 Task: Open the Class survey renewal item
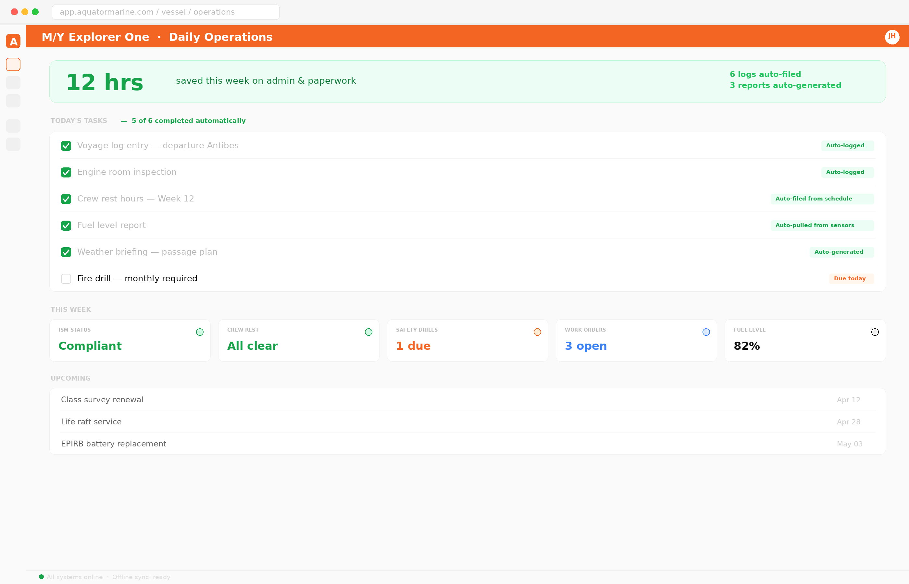pos(103,400)
